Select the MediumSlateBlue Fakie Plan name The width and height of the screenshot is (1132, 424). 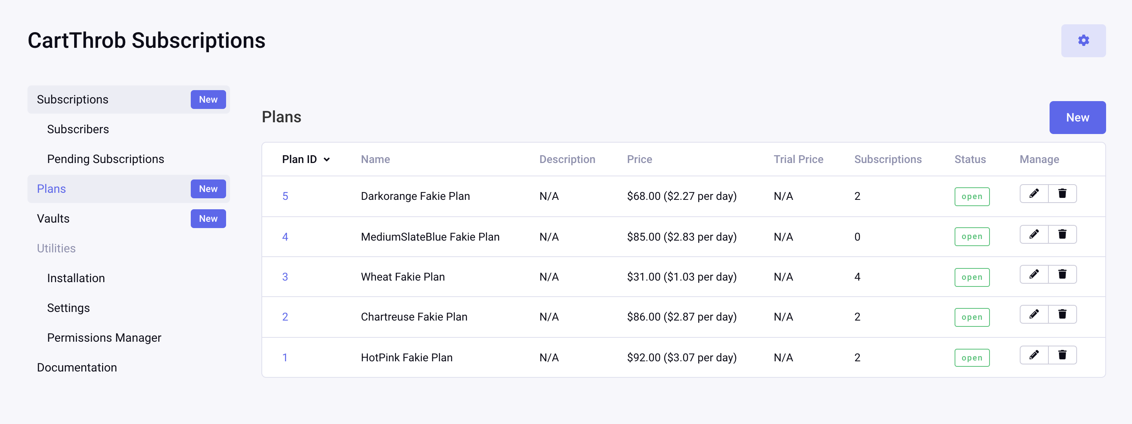pos(430,237)
